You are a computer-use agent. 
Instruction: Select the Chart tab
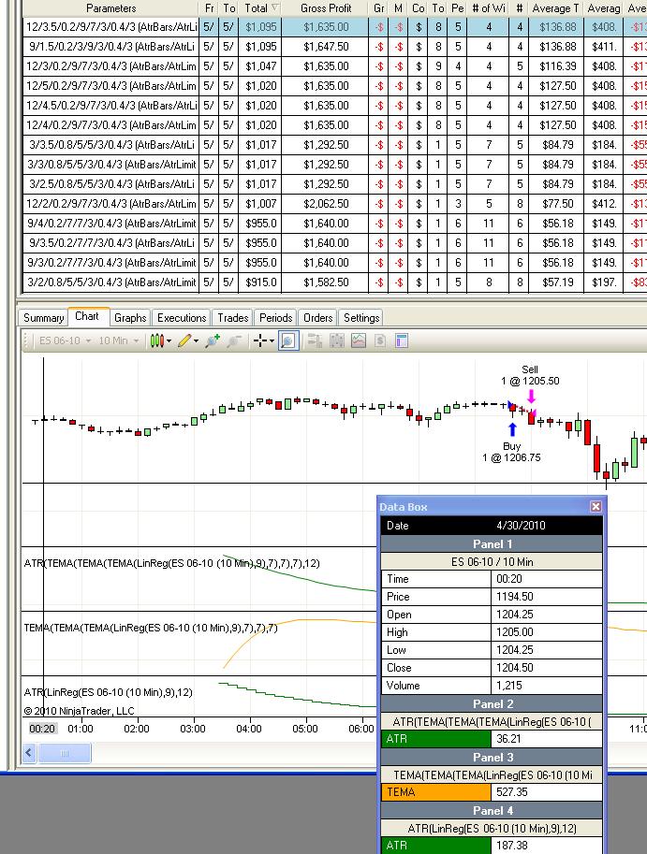[x=87, y=316]
